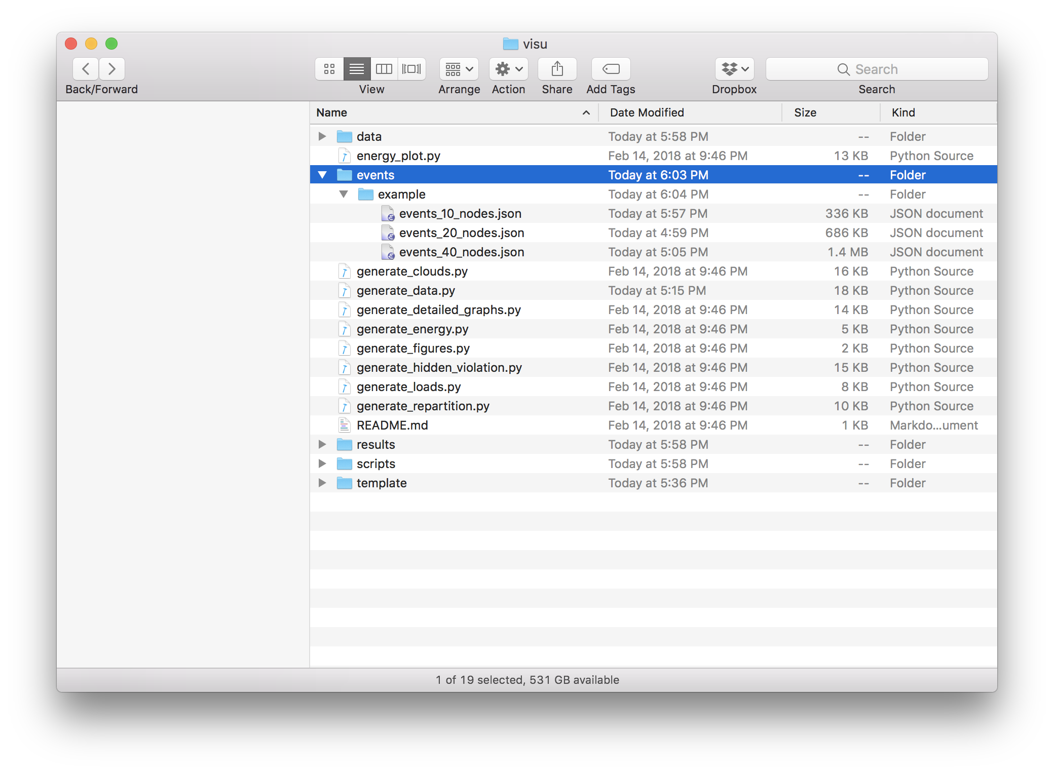Select the README.md file
Screen dimensions: 1054x773
coord(392,426)
